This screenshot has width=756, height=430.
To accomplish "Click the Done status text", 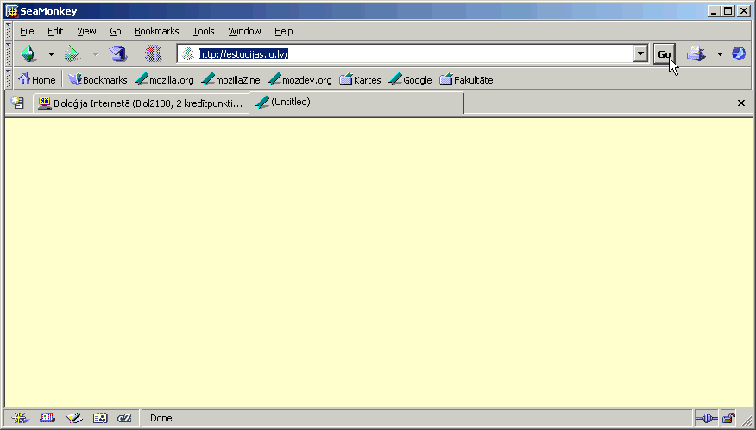I will click(x=161, y=418).
